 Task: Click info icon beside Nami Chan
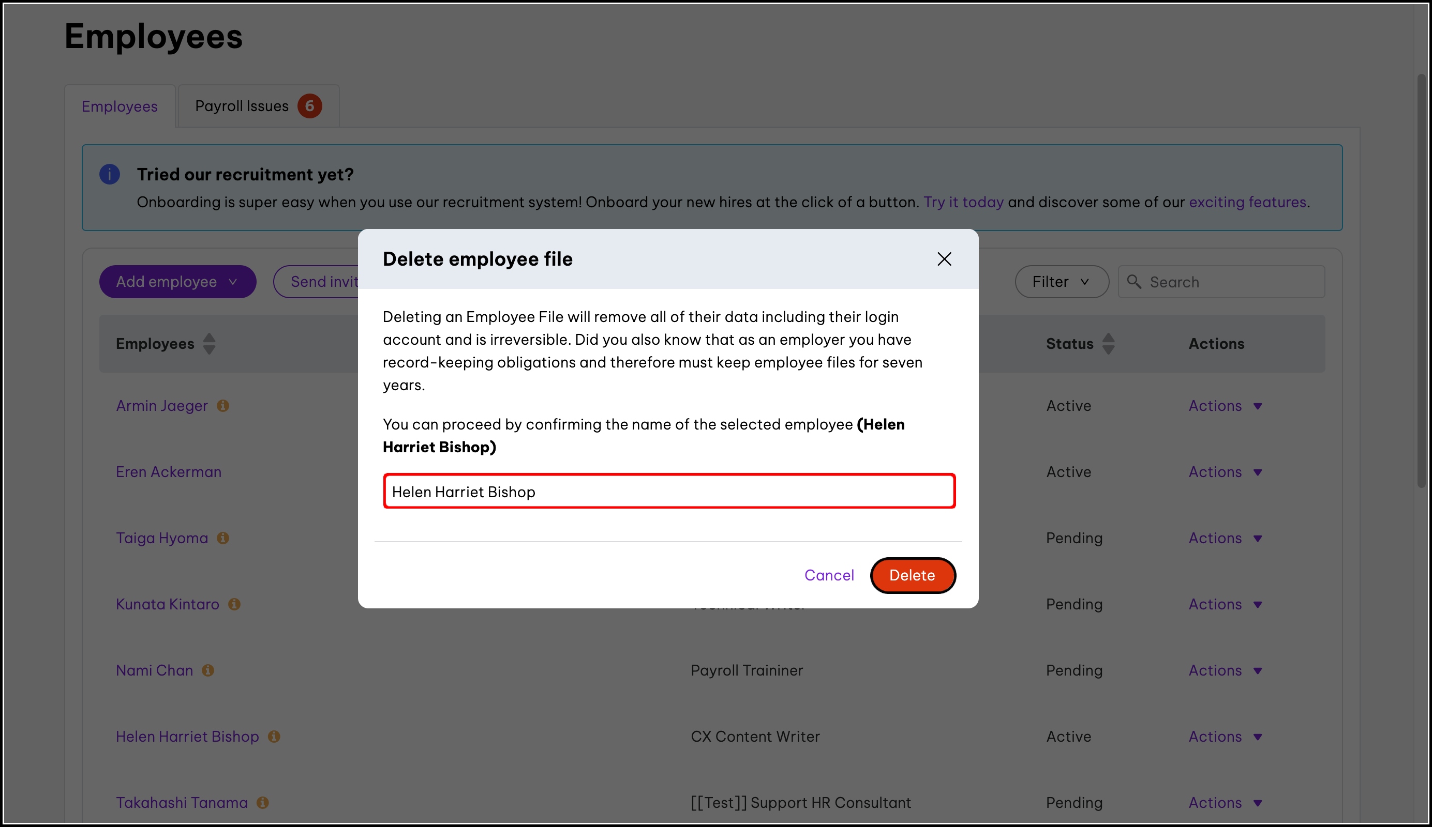tap(208, 670)
